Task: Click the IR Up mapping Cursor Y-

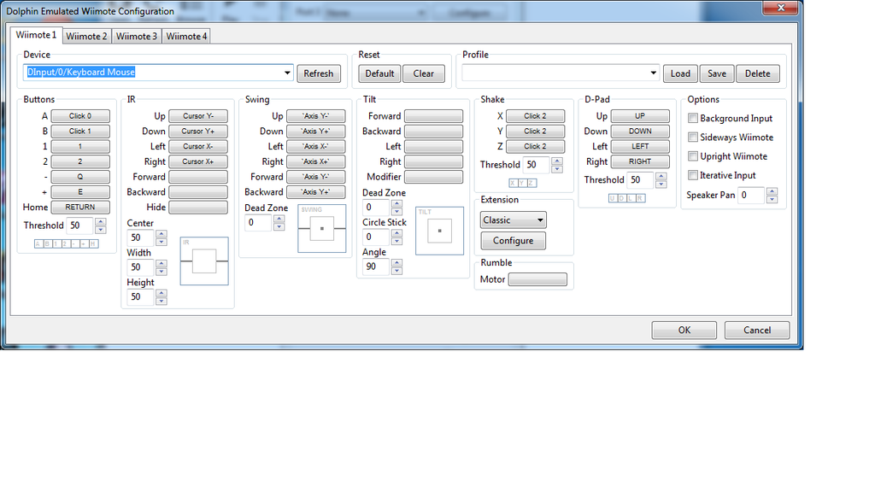Action: pos(198,116)
